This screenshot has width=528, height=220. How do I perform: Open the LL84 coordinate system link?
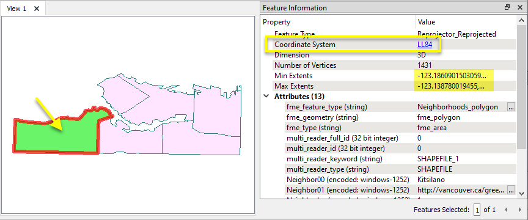tap(424, 45)
